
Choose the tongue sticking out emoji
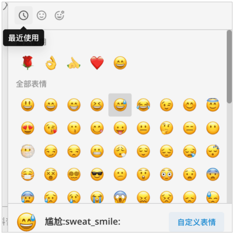(x=120, y=128)
